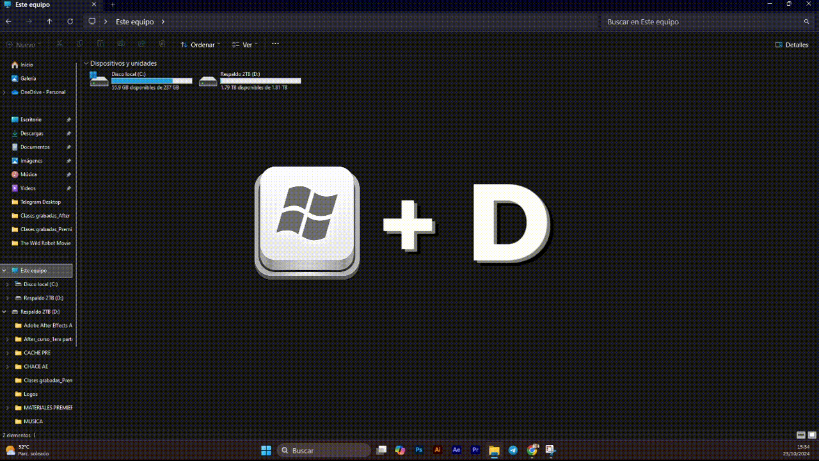Click the File Explorer taskbar icon
This screenshot has height=461, width=819.
coord(494,450)
